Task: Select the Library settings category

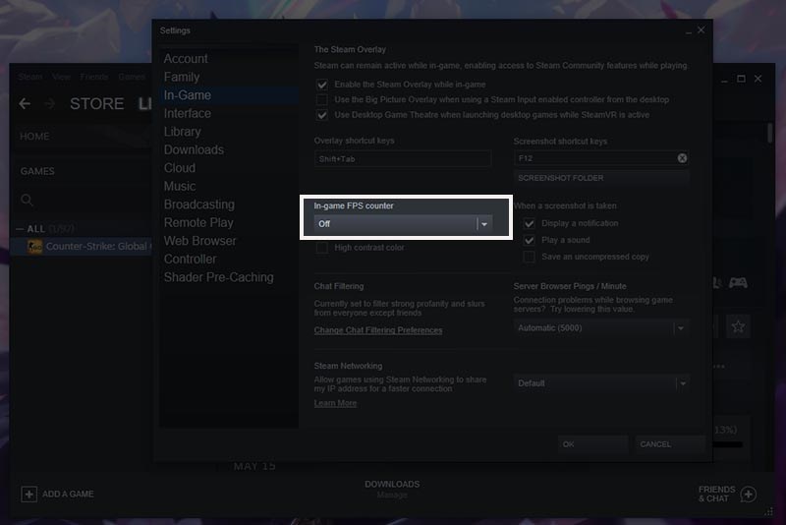Action: 183,132
